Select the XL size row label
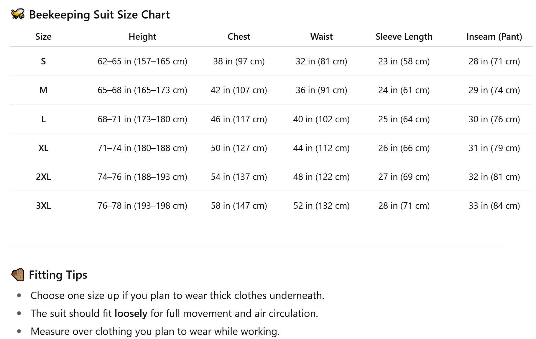The height and width of the screenshot is (339, 536). (43, 148)
